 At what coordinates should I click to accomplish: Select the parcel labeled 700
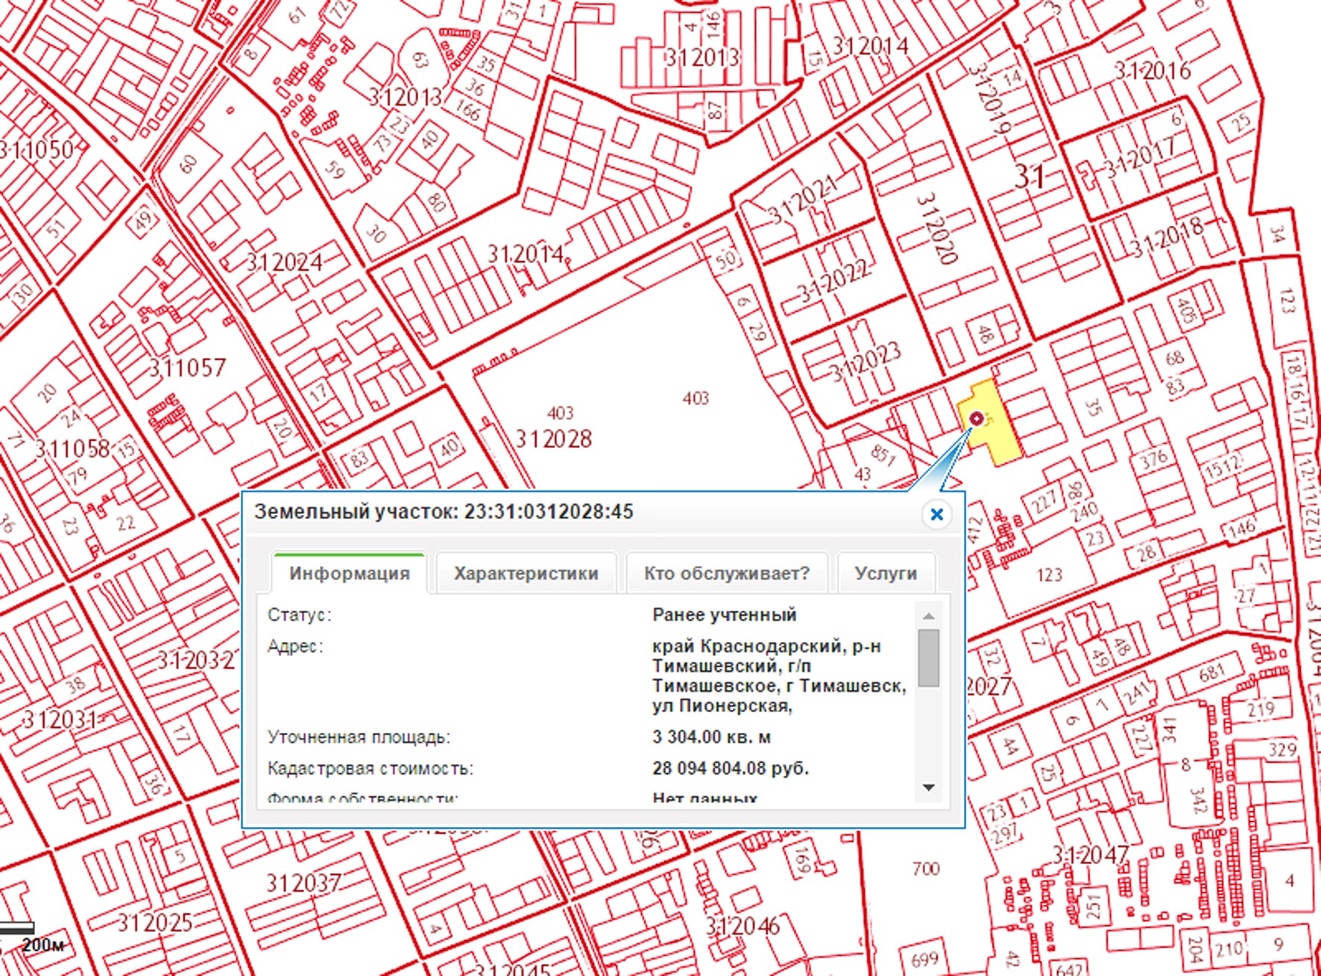coord(925,869)
